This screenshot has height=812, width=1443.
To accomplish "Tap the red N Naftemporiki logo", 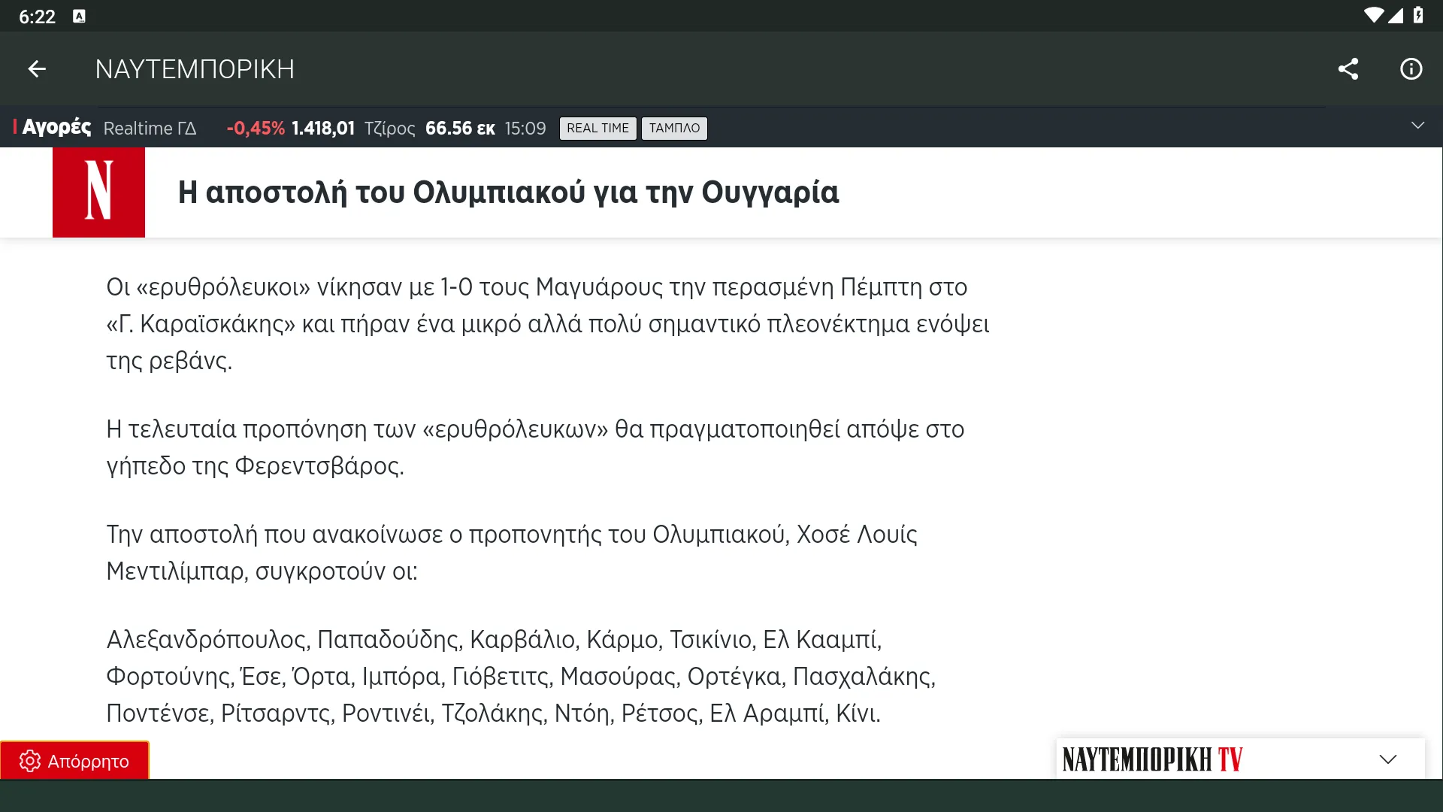I will click(x=98, y=192).
